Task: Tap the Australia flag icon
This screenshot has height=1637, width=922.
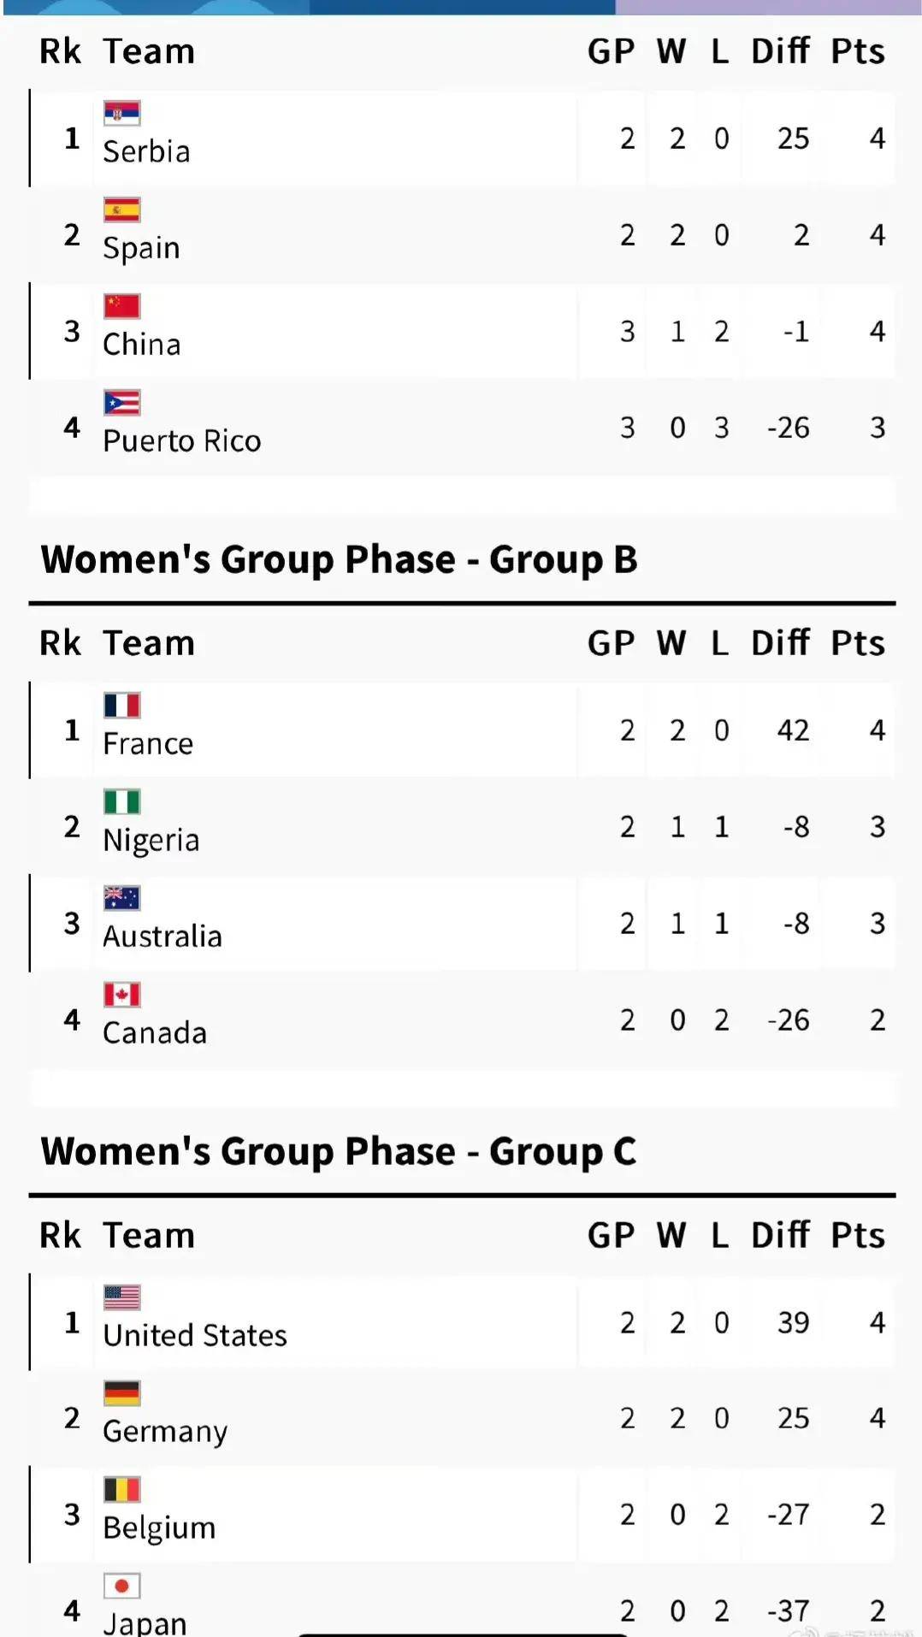Action: click(x=121, y=898)
